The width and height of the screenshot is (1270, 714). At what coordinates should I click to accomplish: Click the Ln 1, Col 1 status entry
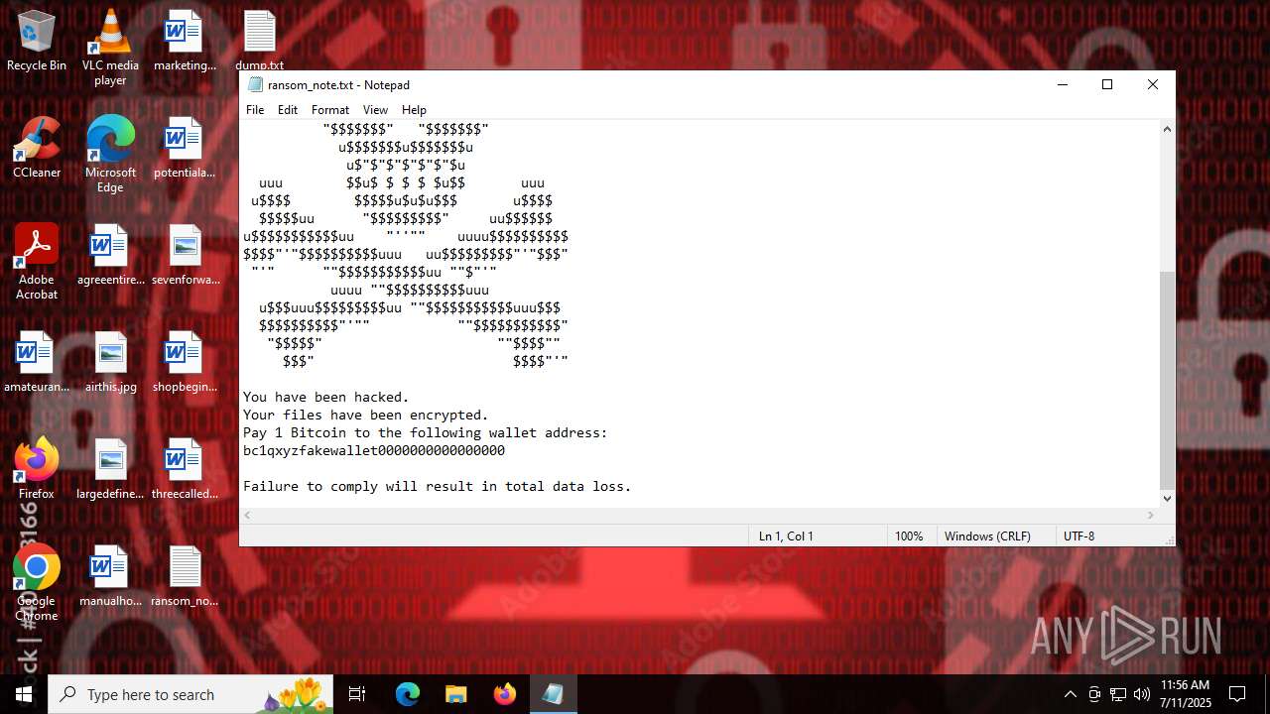(786, 536)
